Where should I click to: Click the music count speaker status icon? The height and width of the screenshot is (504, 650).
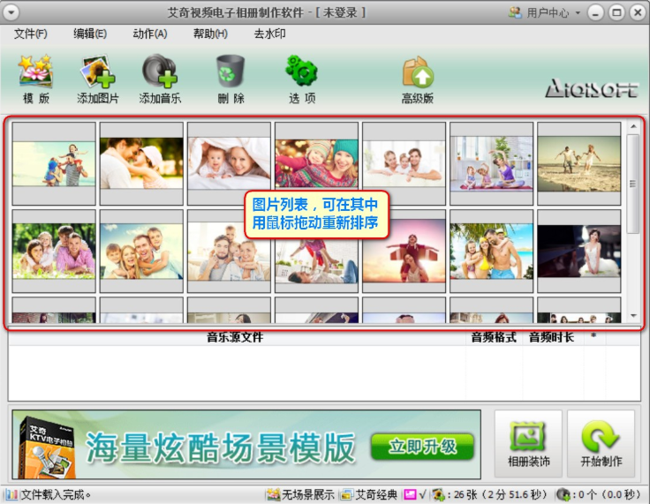click(563, 494)
